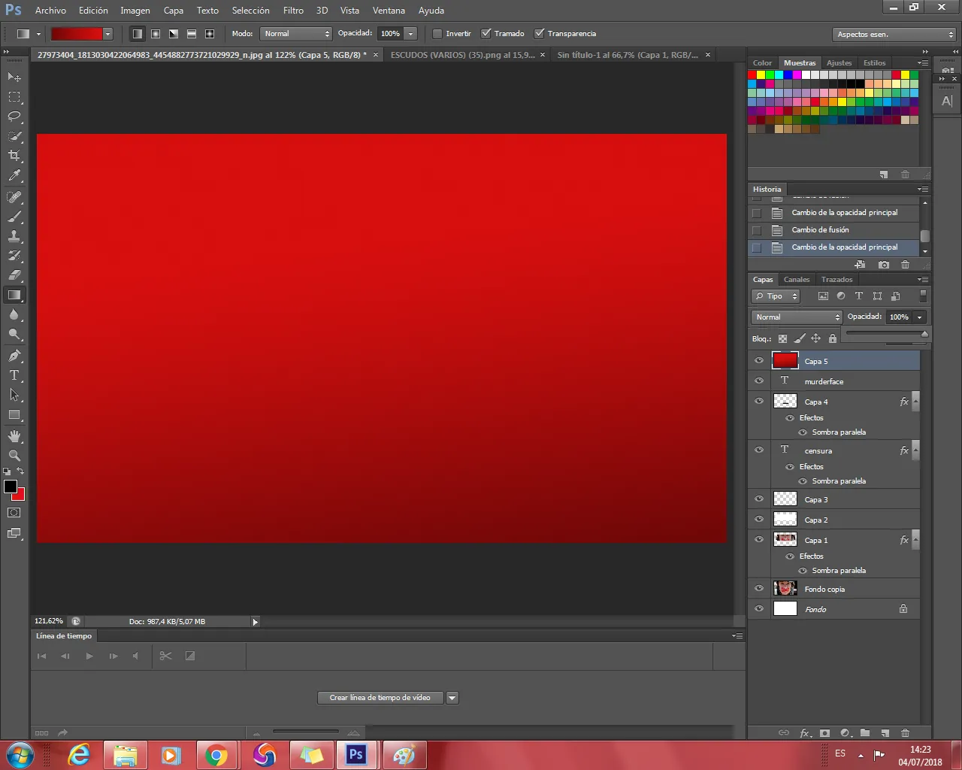Select the Zoom tool
This screenshot has width=962, height=770.
point(14,456)
